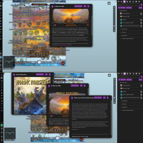This screenshot has height=143, width=143.
Task: Select the arrow Select tool in bottom view
Action: (2, 78)
